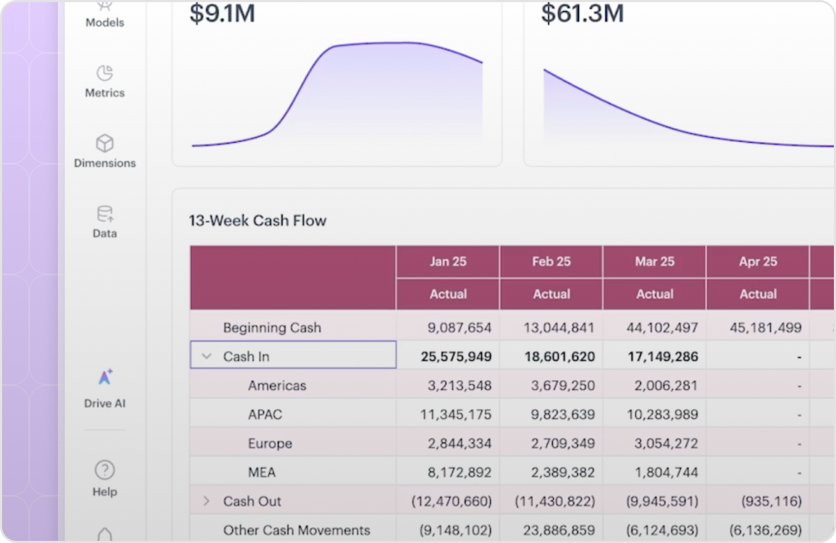Click the APAC row label

coord(265,414)
